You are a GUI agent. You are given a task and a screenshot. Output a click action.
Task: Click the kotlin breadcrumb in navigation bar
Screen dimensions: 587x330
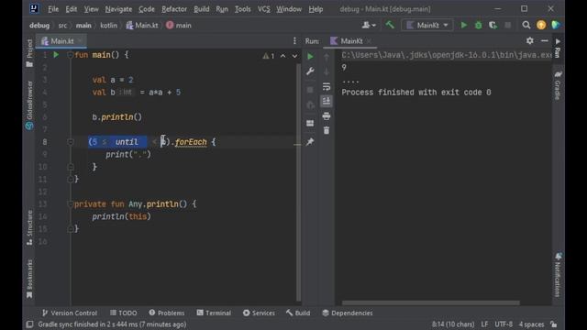(108, 26)
